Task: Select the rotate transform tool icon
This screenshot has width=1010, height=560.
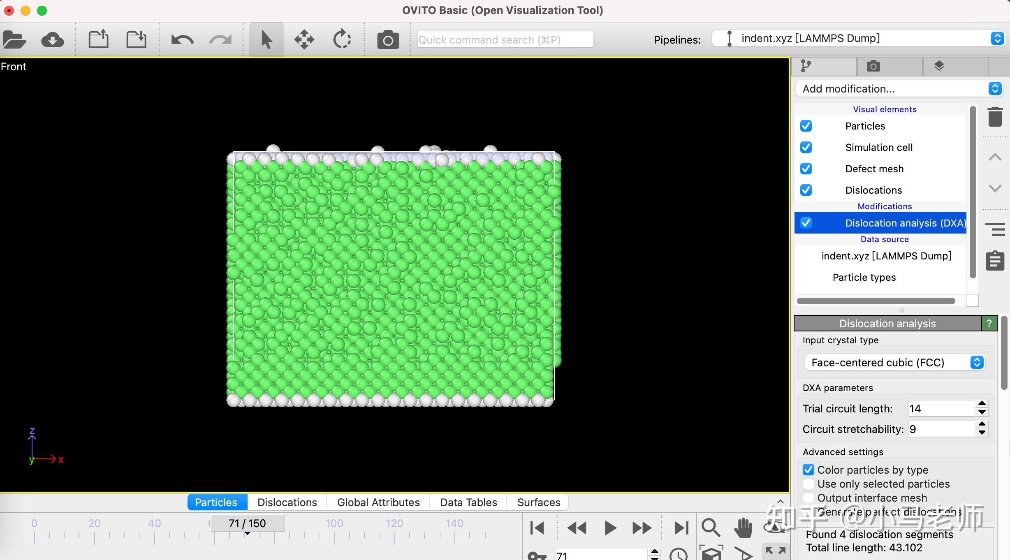Action: [342, 40]
